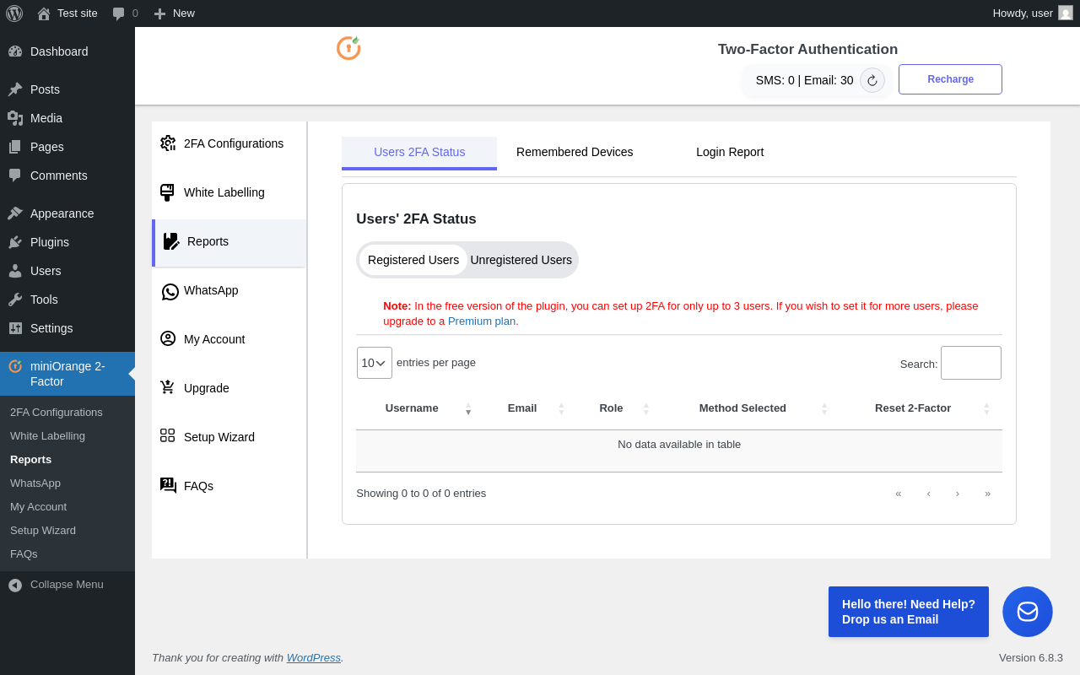Click the WhatsApp icon in plugin sidebar
Viewport: 1080px width, 675px height.
pyautogui.click(x=170, y=291)
